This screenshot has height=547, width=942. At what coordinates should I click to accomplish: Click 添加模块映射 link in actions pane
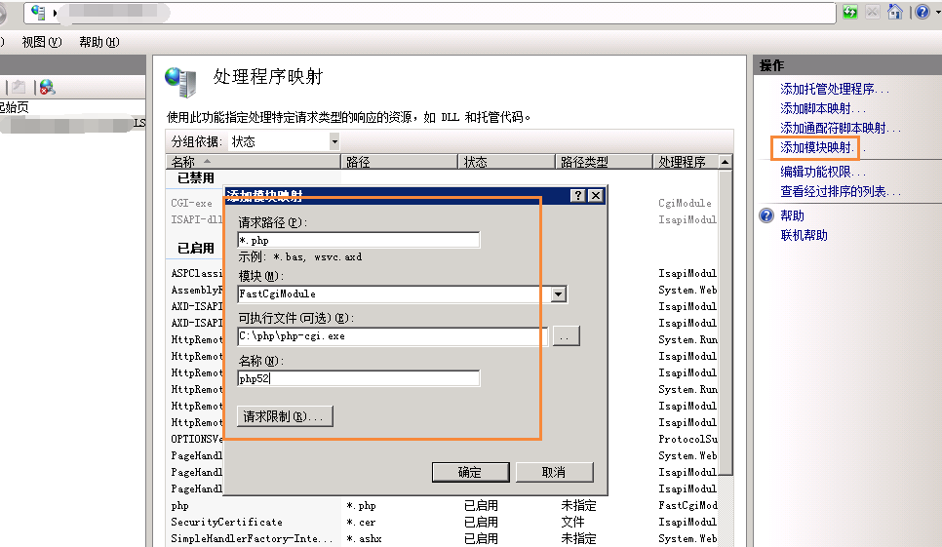[816, 148]
